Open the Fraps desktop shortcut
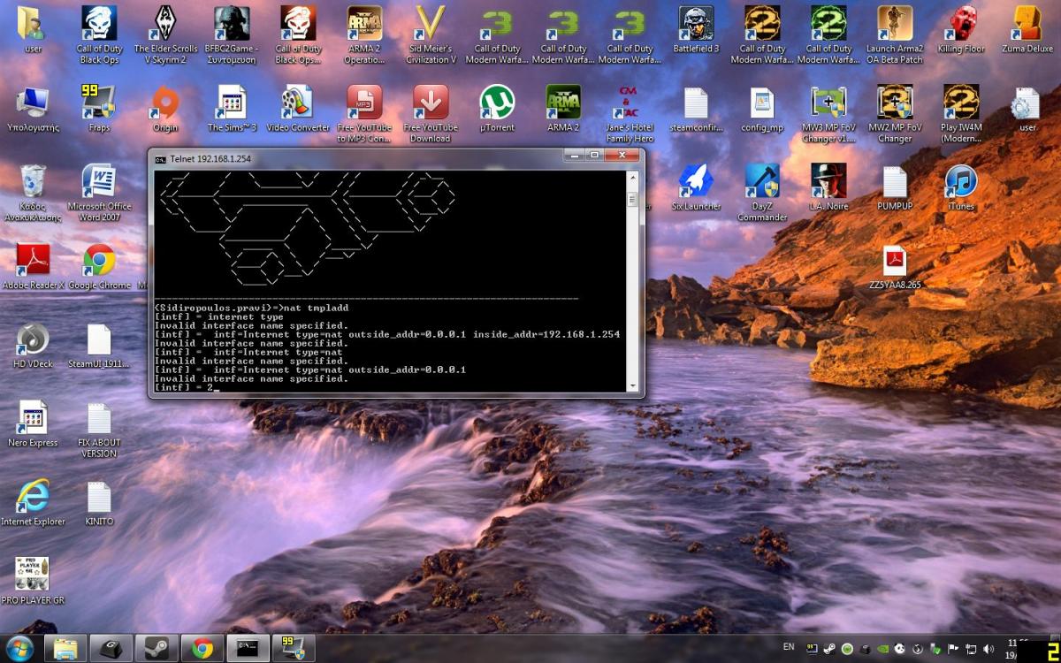Image resolution: width=1061 pixels, height=663 pixels. coord(99,108)
